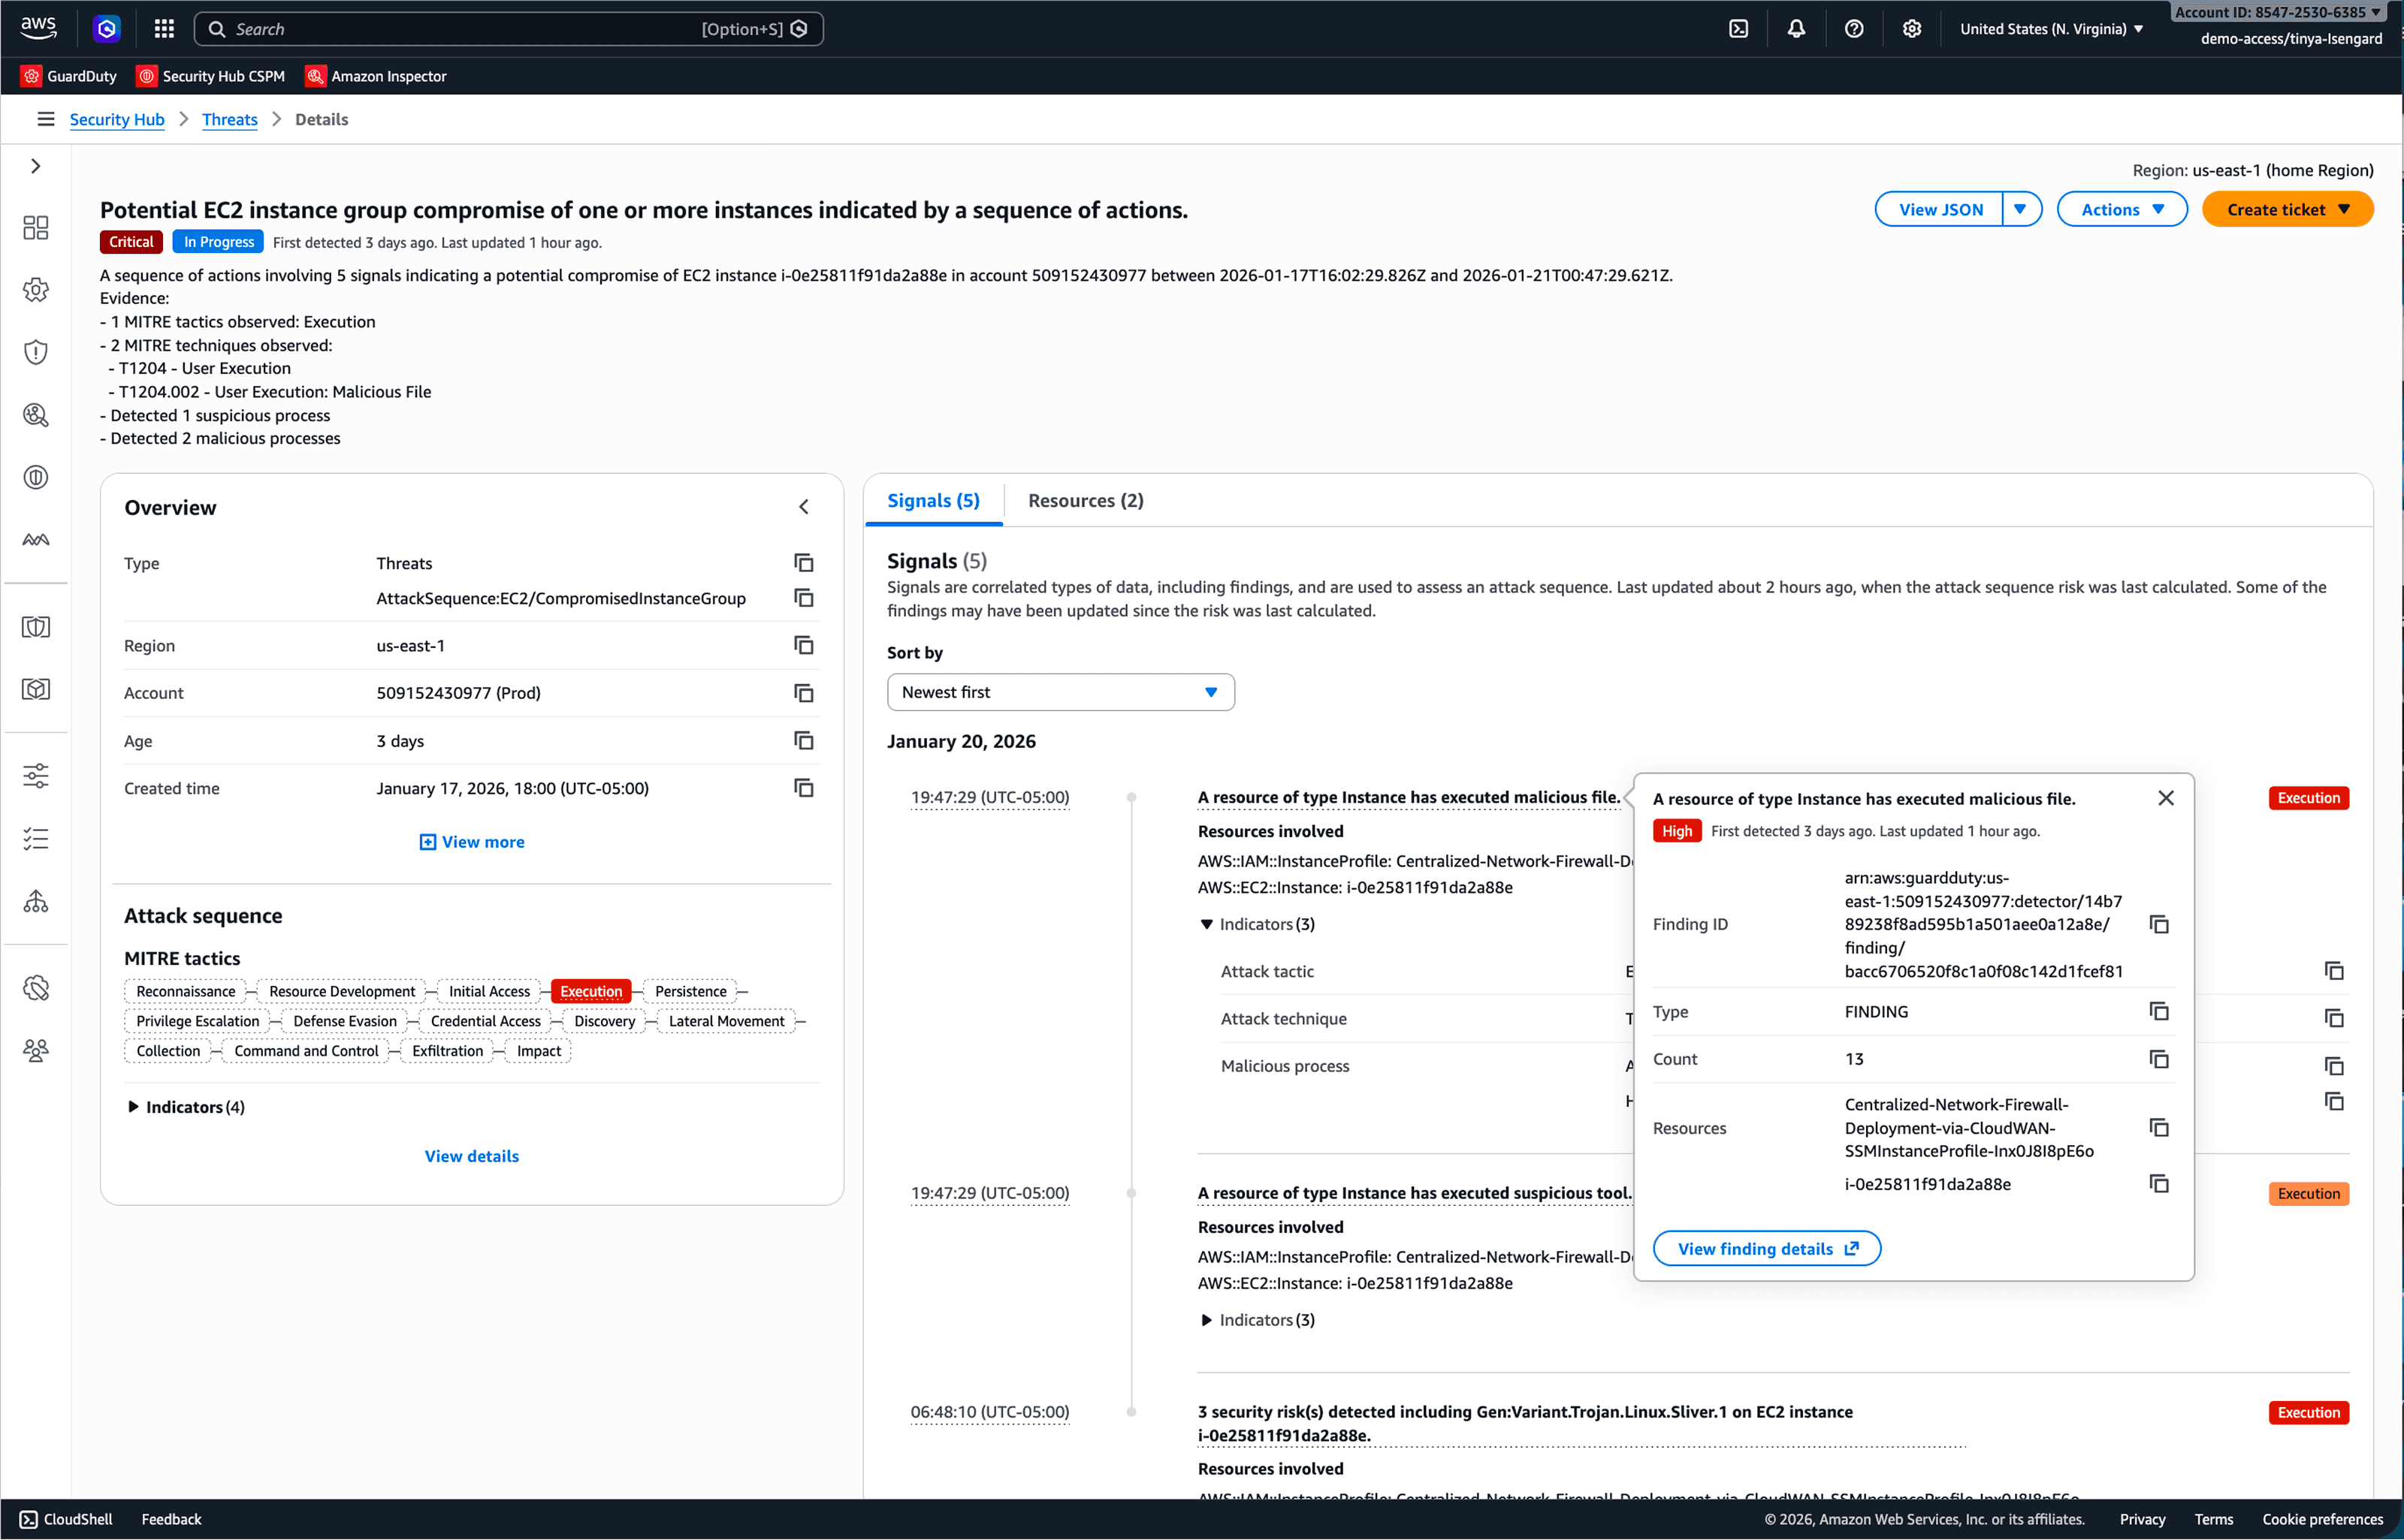2404x1540 pixels.
Task: Open CloudShell in the footer
Action: click(x=67, y=1519)
